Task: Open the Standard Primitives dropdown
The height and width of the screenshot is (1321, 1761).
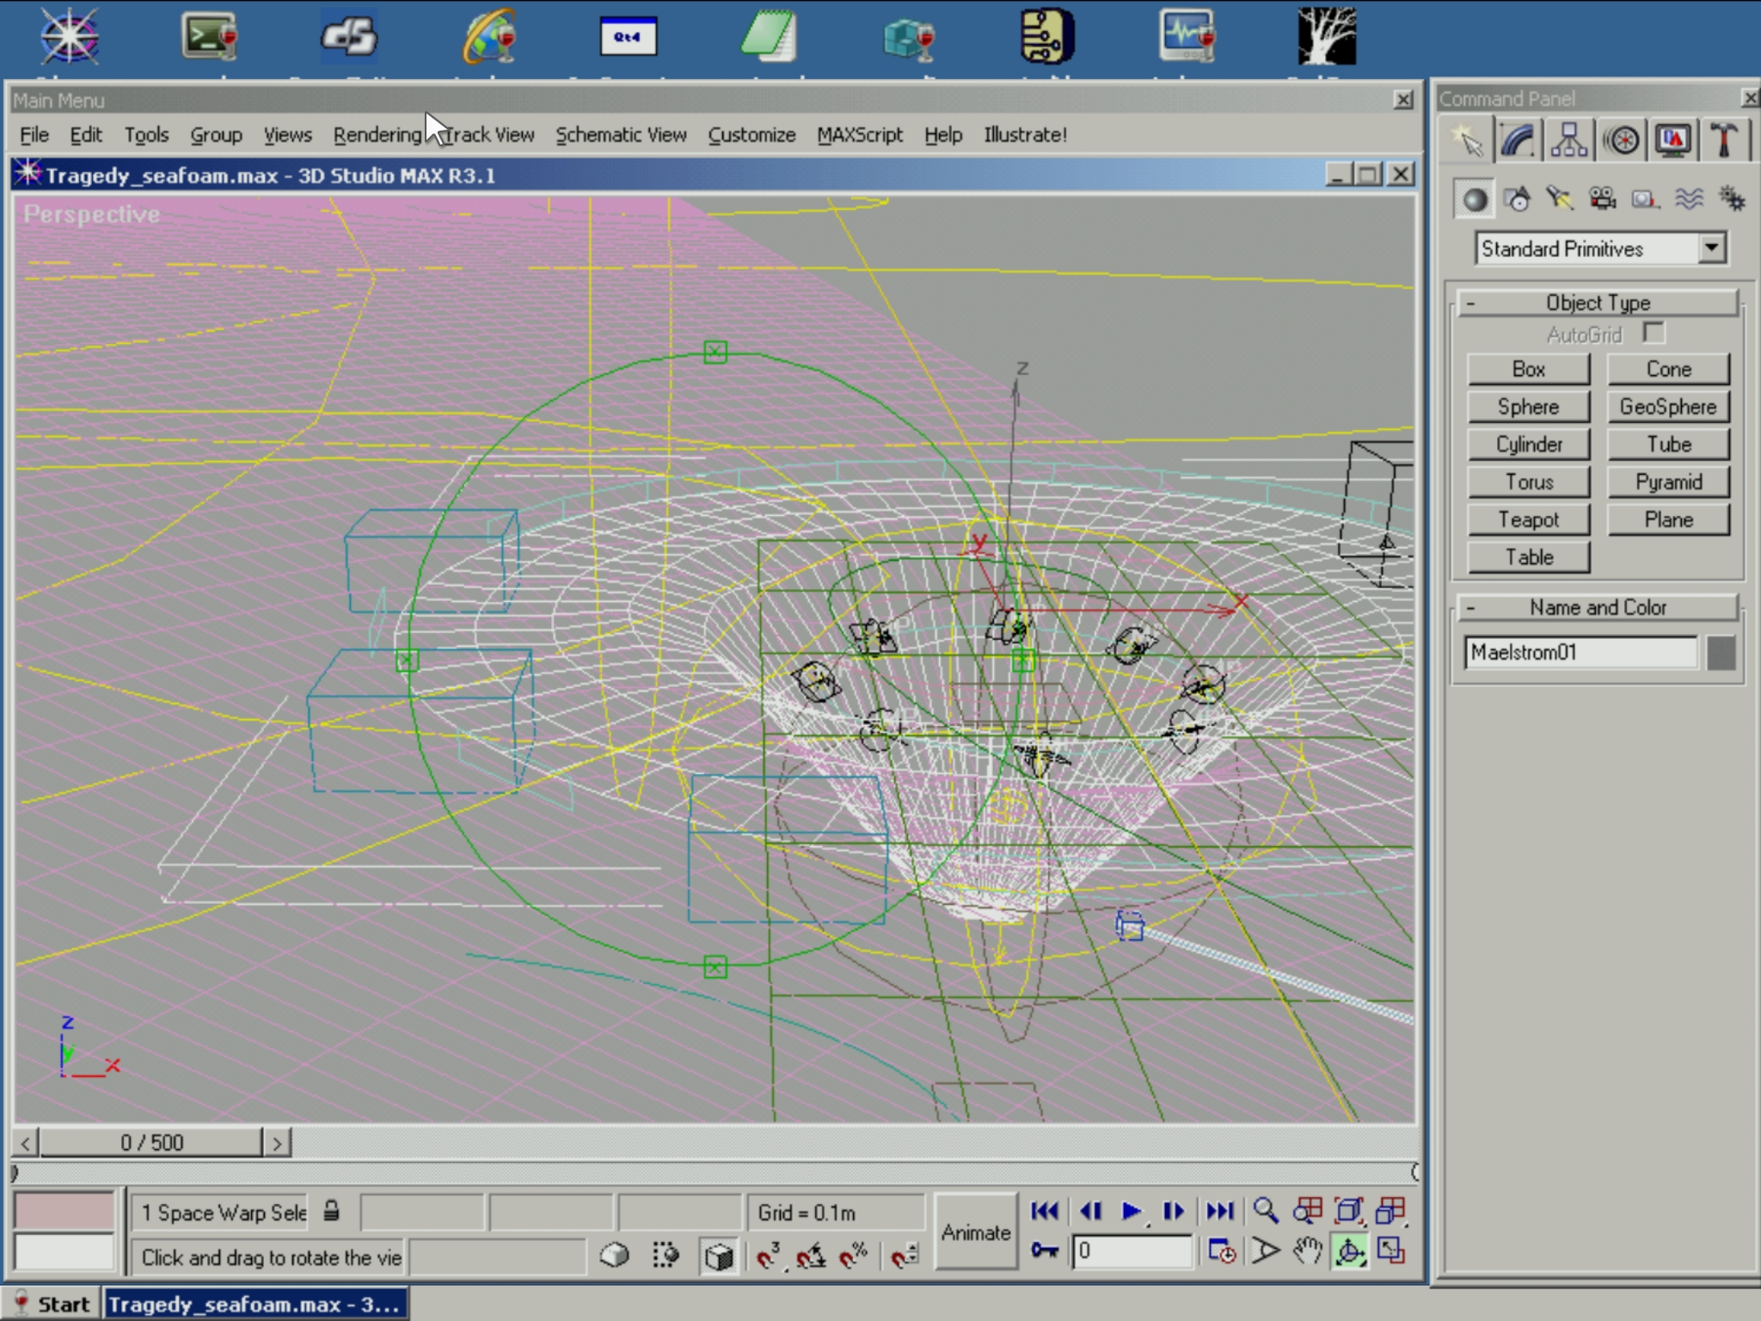Action: tap(1711, 249)
